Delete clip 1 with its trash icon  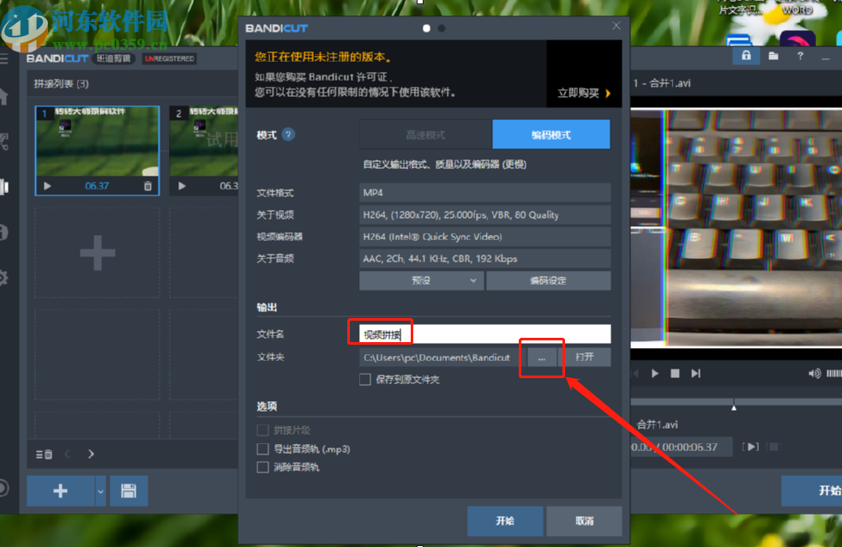[147, 186]
